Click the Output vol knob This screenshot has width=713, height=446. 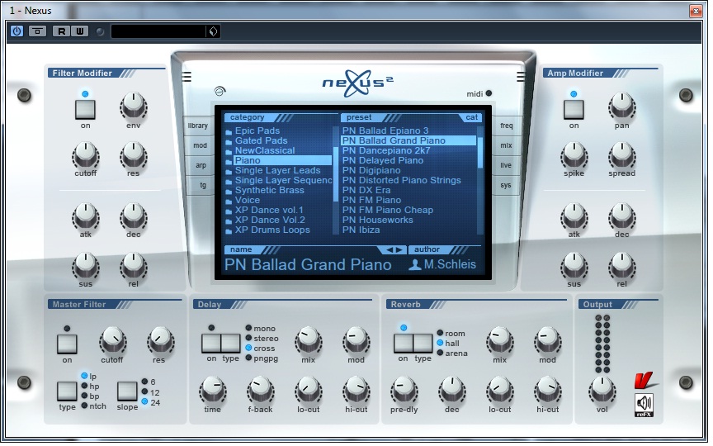point(602,391)
